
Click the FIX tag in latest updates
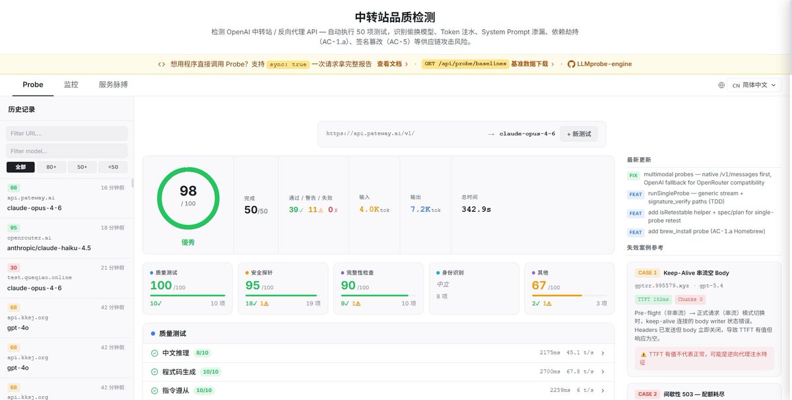pos(634,176)
